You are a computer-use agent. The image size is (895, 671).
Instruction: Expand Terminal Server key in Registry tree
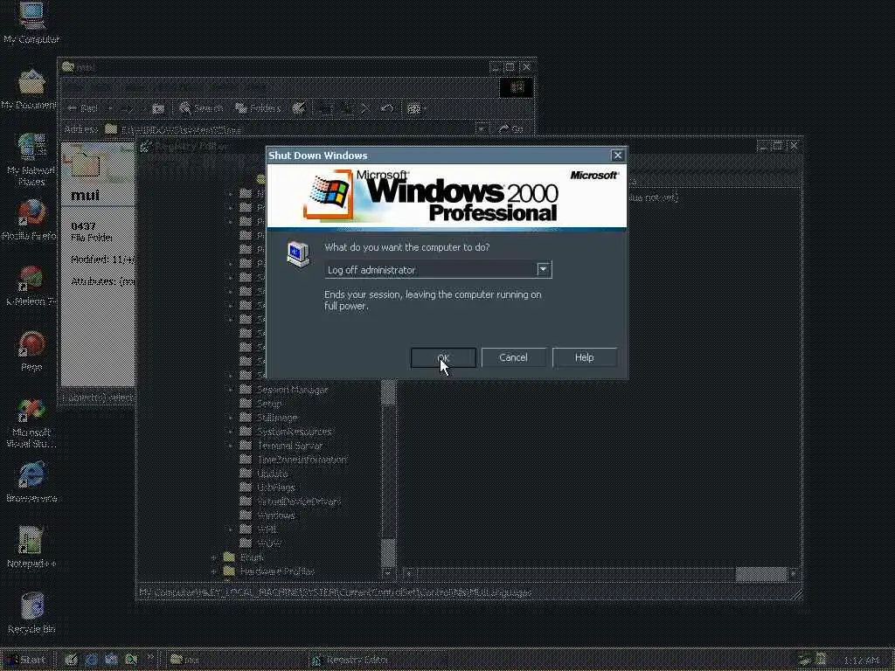[230, 446]
